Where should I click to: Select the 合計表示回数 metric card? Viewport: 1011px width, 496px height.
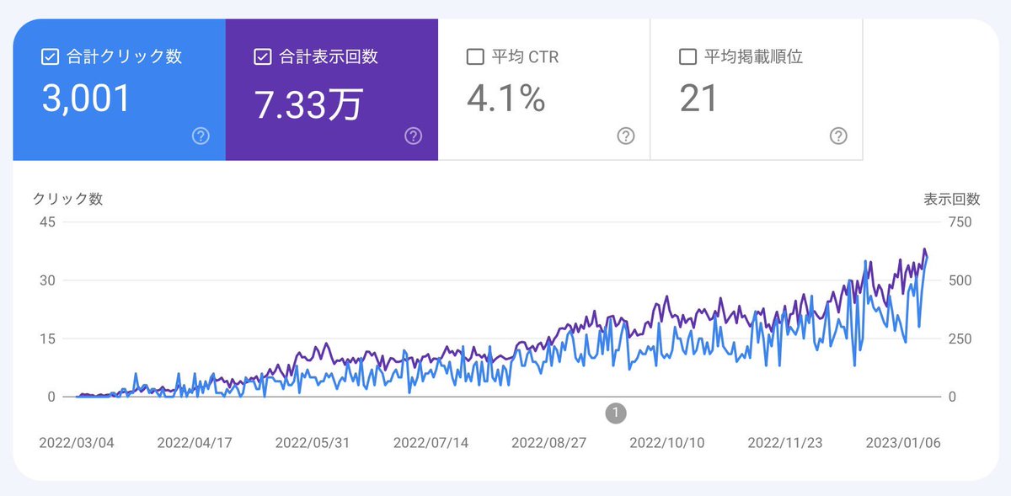[x=331, y=88]
